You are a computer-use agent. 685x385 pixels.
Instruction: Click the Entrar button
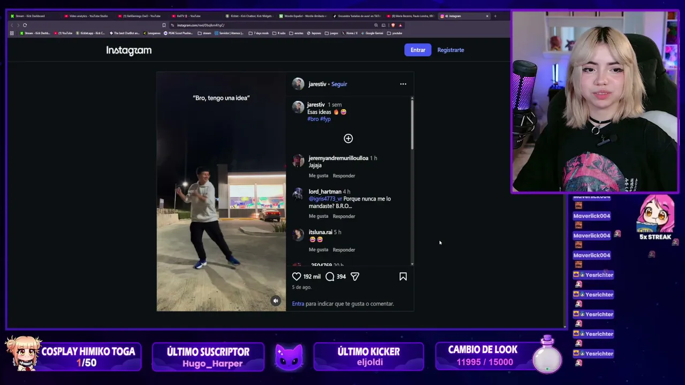pyautogui.click(x=418, y=50)
